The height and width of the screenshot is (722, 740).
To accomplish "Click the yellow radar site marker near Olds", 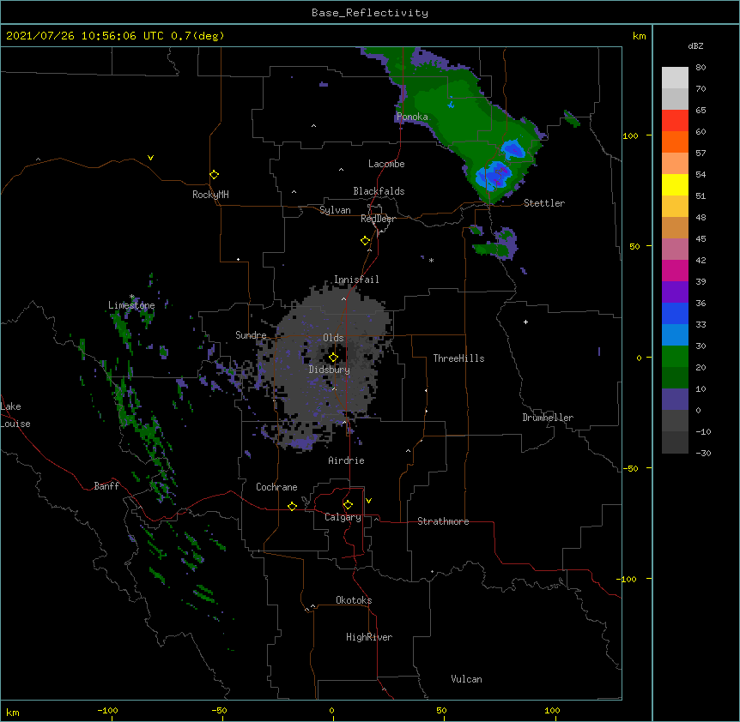I will [333, 358].
